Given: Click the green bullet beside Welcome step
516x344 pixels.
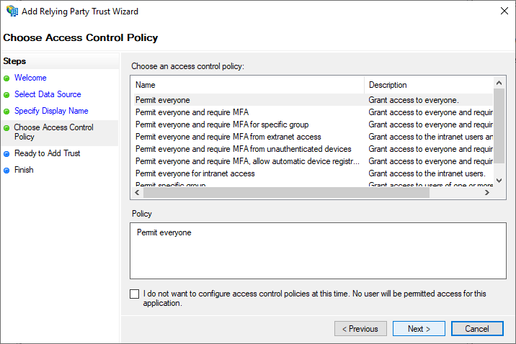Looking at the screenshot, I should (x=7, y=78).
